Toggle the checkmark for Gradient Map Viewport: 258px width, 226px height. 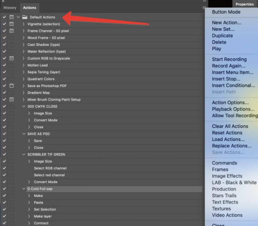pos(4,92)
